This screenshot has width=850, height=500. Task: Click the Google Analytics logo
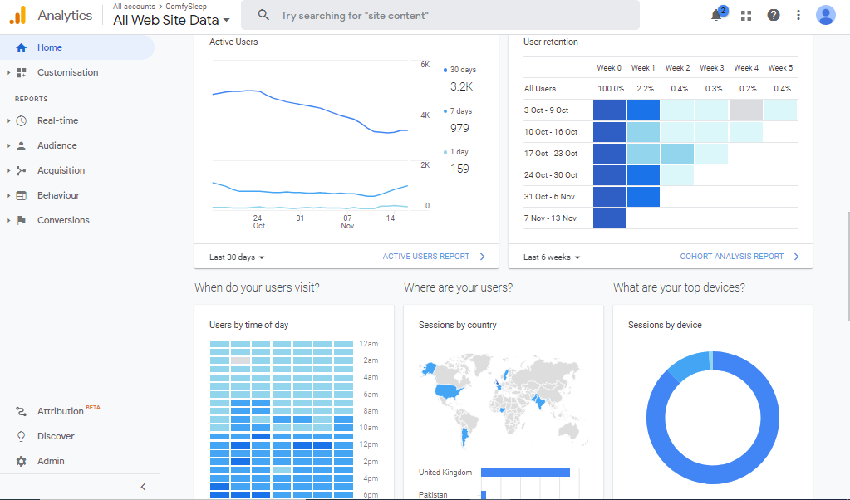pyautogui.click(x=17, y=15)
